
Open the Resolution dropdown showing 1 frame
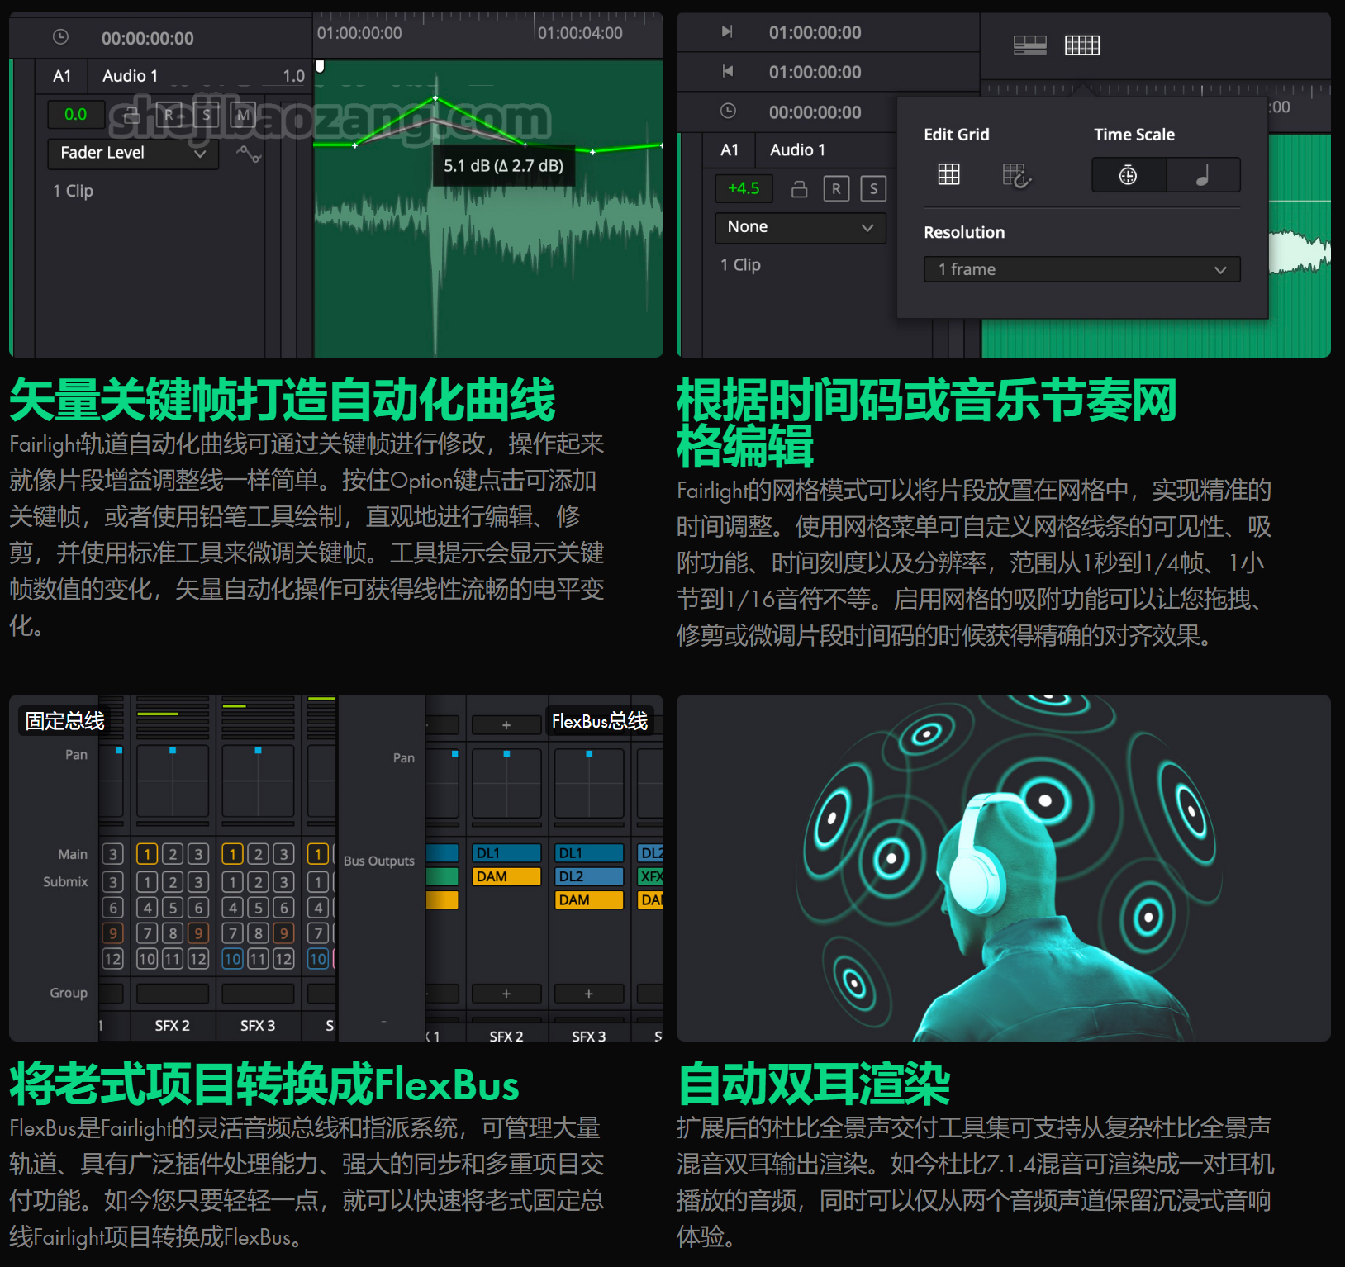click(1081, 269)
